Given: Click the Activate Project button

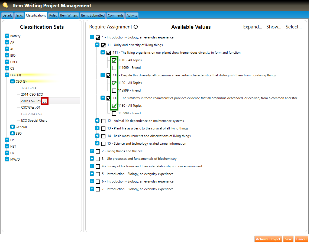Looking at the screenshot, I should pyautogui.click(x=268, y=239).
